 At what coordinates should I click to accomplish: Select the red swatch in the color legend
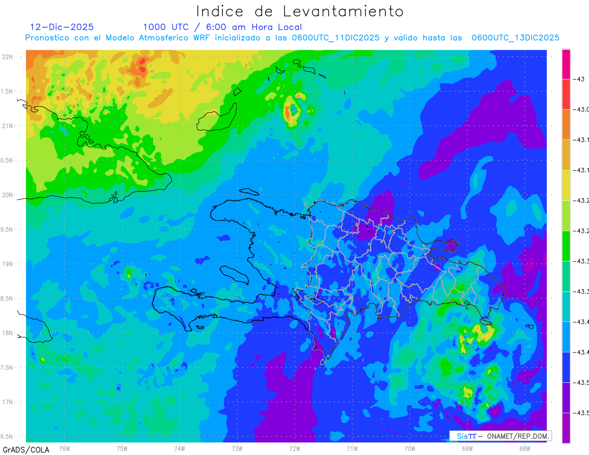[566, 94]
